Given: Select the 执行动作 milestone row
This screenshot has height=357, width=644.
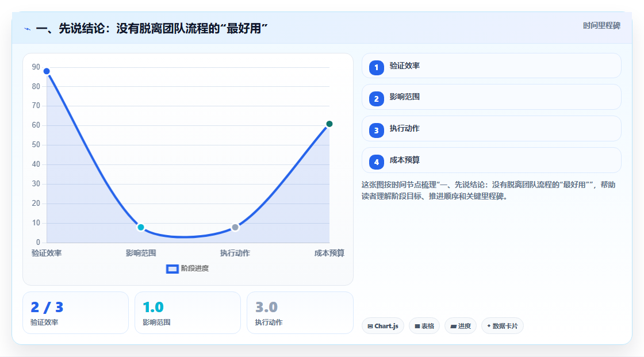Looking at the screenshot, I should coord(491,129).
